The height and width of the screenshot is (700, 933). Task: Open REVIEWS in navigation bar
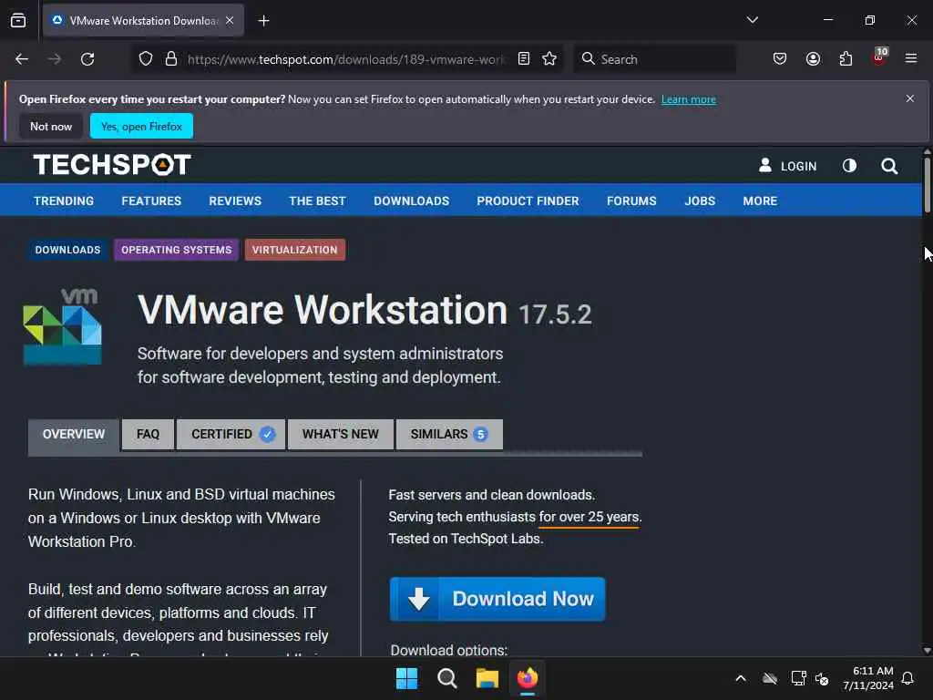click(x=235, y=201)
